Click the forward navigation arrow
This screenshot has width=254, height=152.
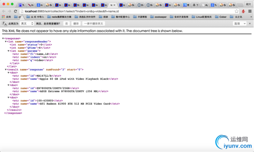9,11
